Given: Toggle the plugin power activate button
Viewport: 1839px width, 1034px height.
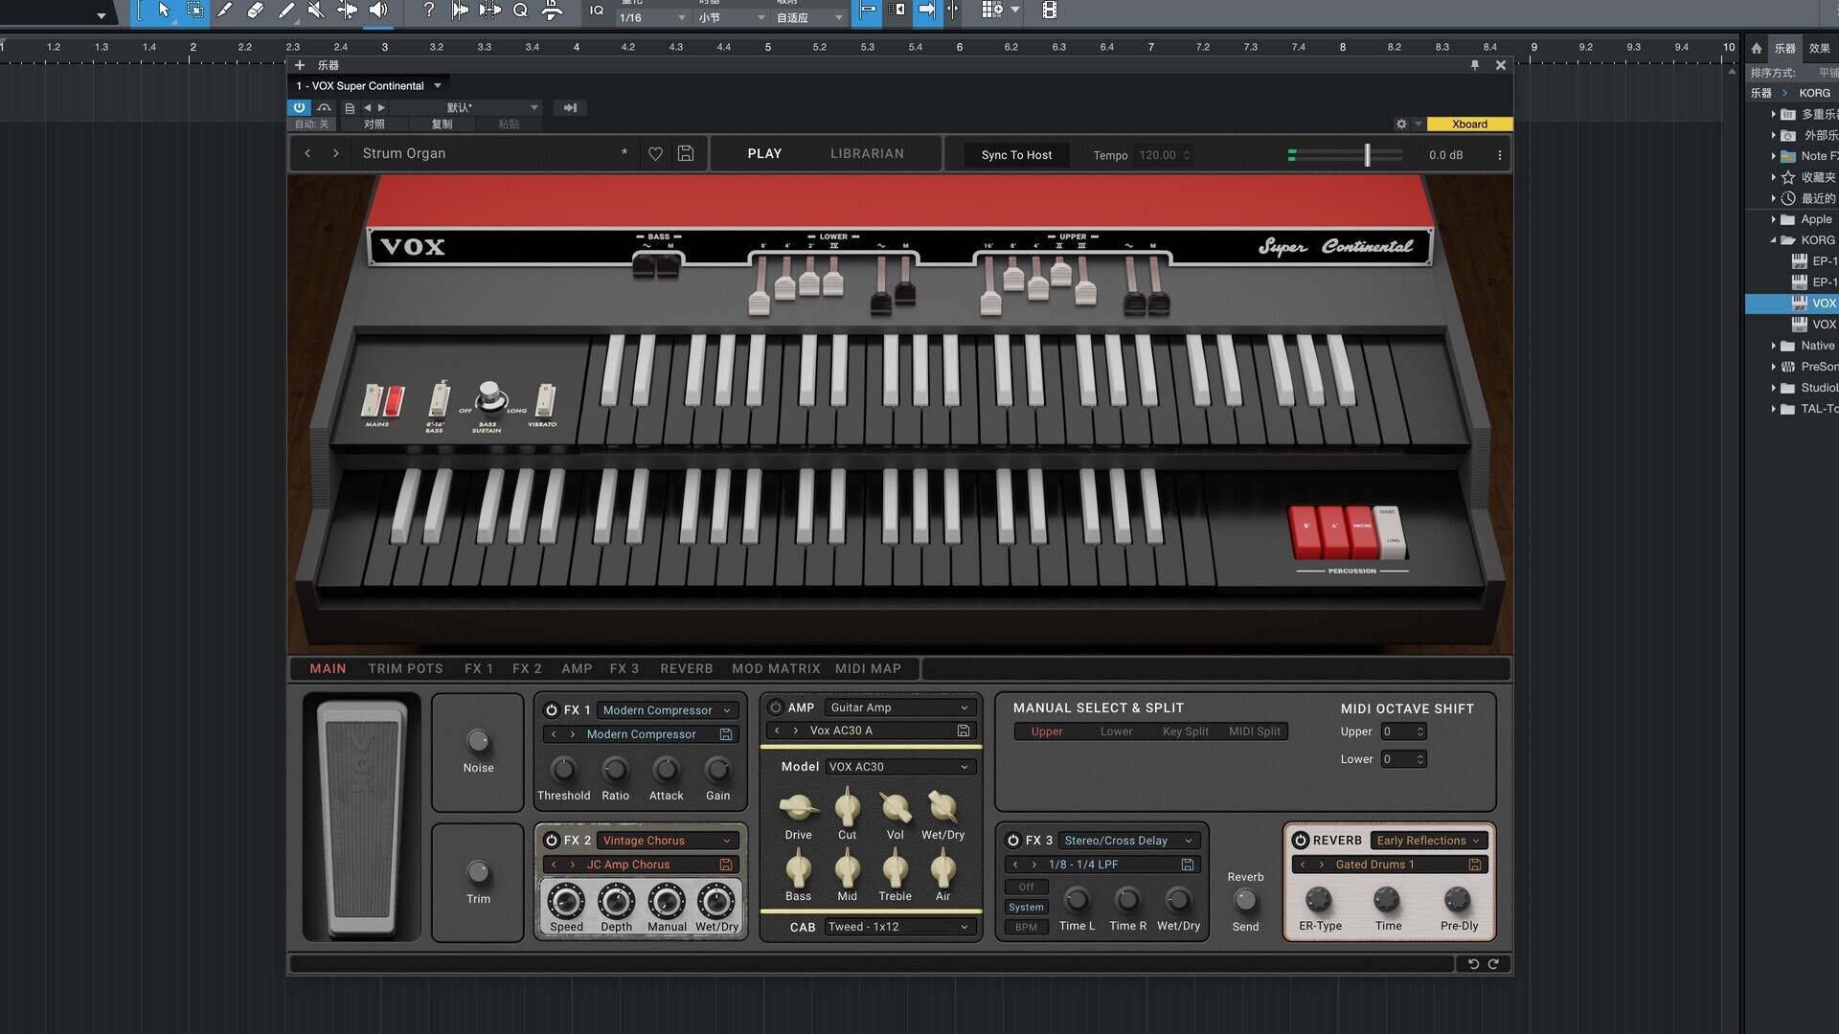Looking at the screenshot, I should click(x=300, y=108).
